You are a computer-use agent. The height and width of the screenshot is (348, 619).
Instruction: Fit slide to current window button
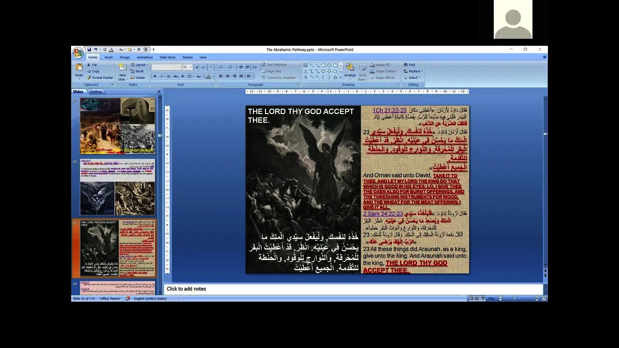[x=544, y=299]
